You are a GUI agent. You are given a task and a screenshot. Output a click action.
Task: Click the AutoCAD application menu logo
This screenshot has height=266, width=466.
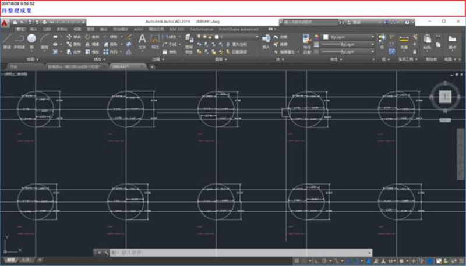pyautogui.click(x=5, y=23)
